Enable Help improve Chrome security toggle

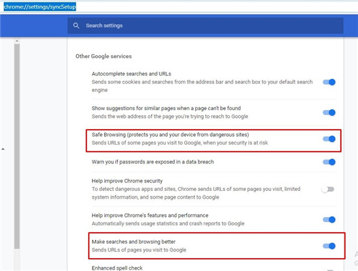(x=328, y=189)
